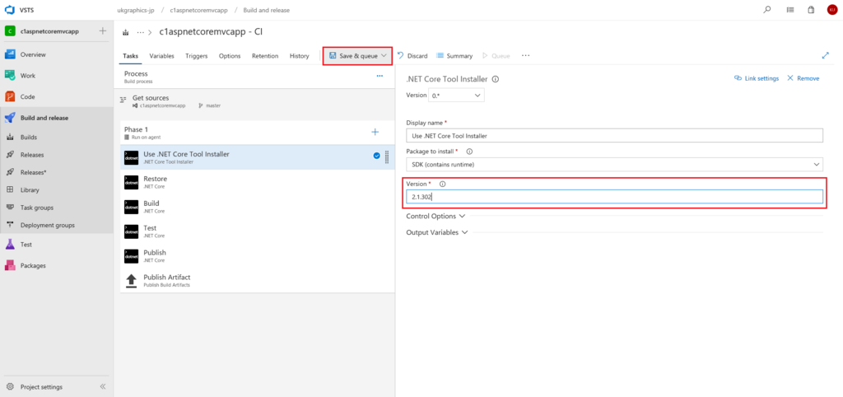This screenshot has height=397, width=843.
Task: Open the work items list icon in header
Action: pos(790,10)
